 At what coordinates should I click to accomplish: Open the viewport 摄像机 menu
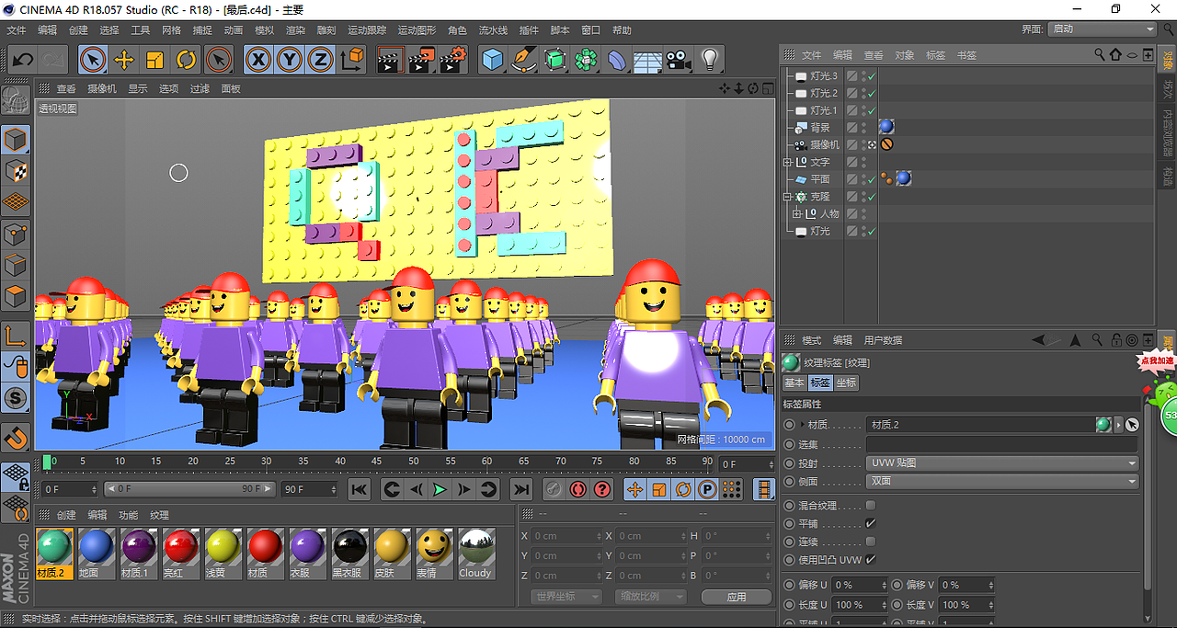click(101, 89)
